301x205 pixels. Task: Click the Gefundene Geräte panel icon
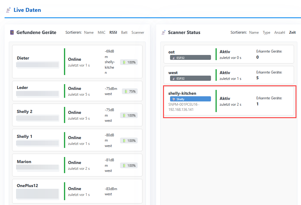coord(12,32)
